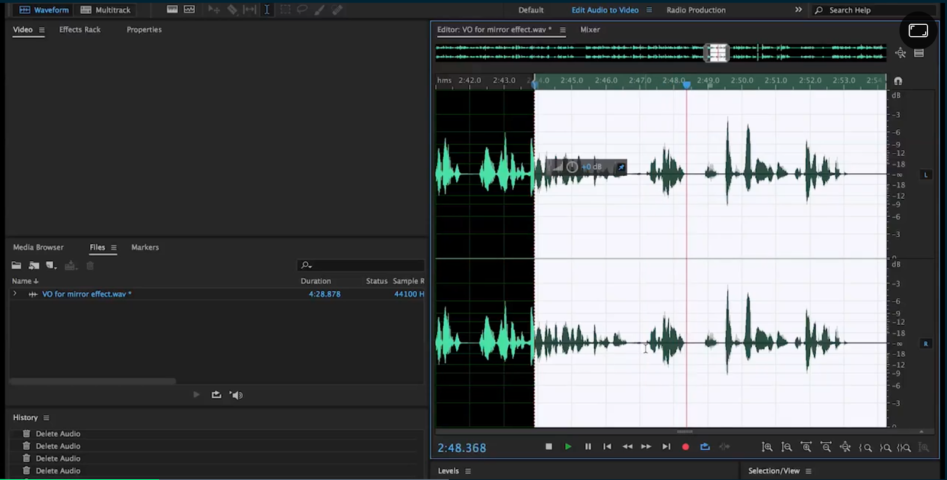The image size is (947, 480).
Task: Click the Open File folder icon
Action: click(17, 266)
